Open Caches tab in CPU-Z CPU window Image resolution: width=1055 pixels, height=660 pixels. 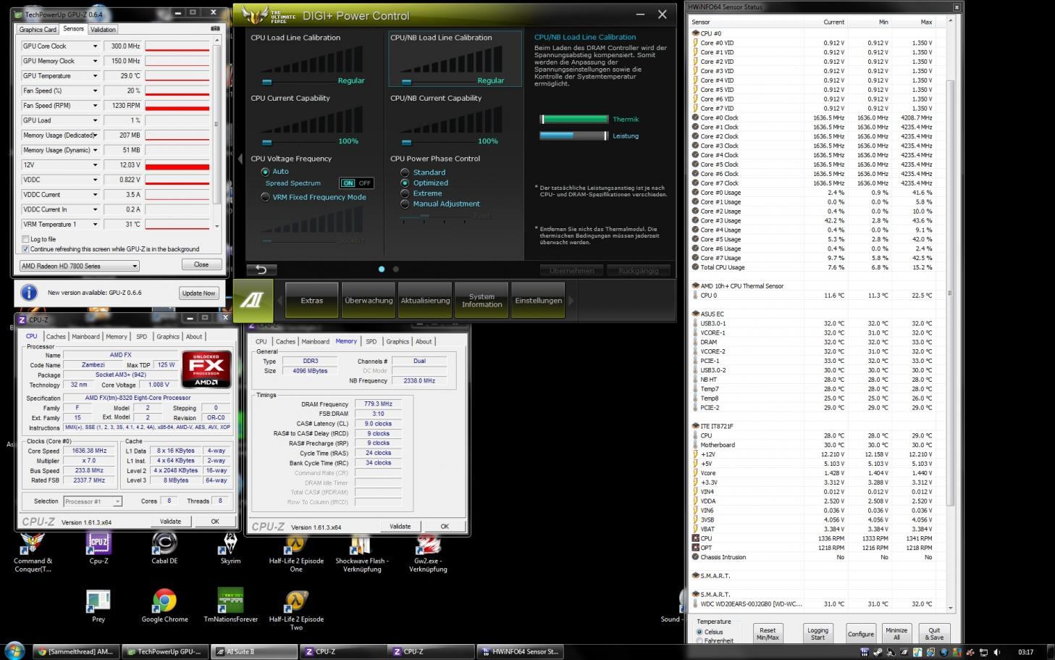(56, 336)
